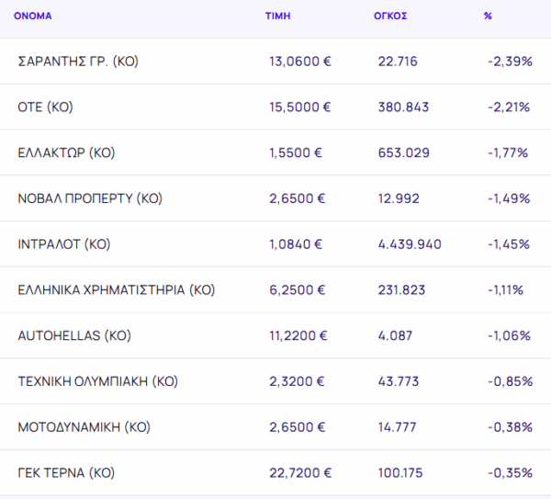The height and width of the screenshot is (499, 551).
Task: Open the ΣΑΡΑΝΤΗΣ ΓΡ. (ΚΟ) stock
Action: tap(78, 62)
